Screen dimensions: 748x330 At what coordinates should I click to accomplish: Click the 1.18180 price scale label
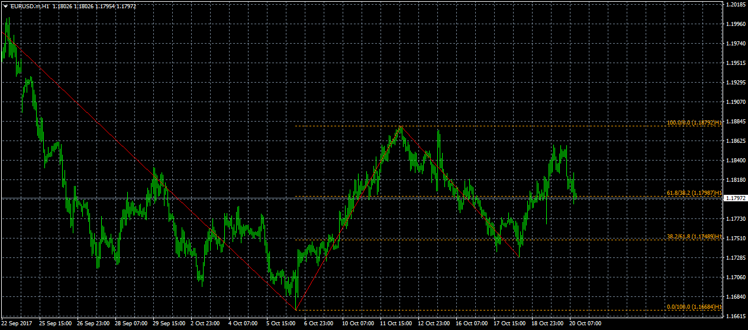[736, 180]
